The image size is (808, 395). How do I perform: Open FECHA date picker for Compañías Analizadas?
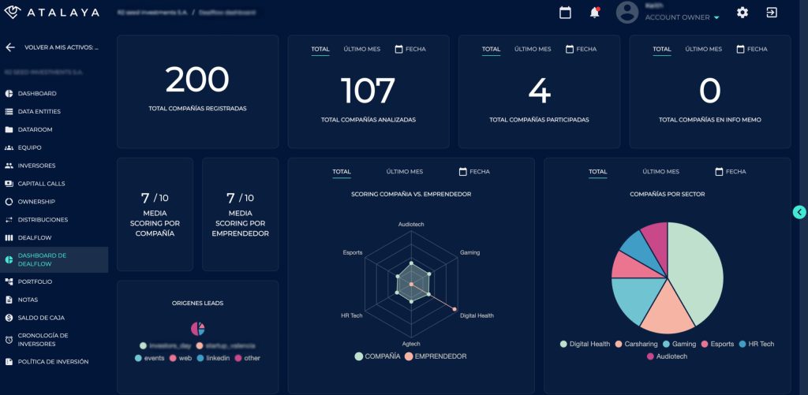click(410, 49)
